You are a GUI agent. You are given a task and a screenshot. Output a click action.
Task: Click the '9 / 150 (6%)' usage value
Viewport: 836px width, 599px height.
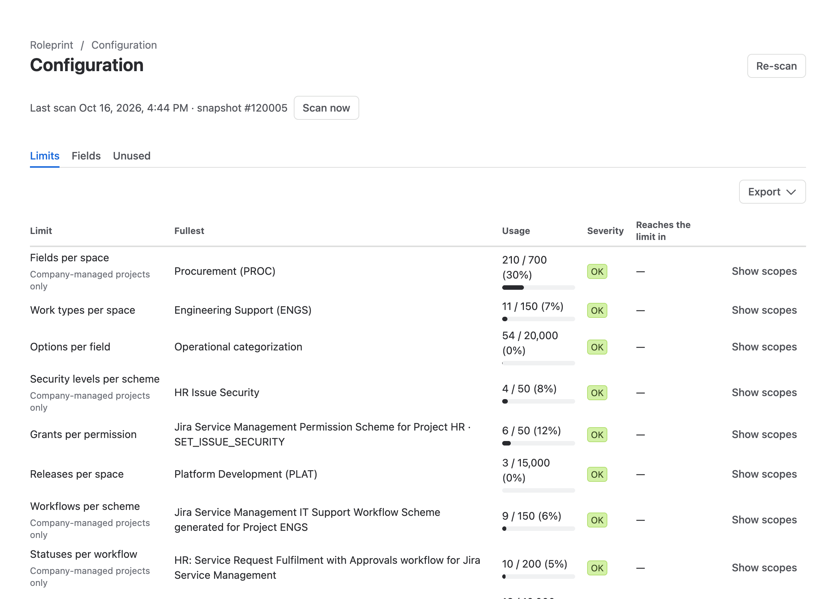(531, 516)
